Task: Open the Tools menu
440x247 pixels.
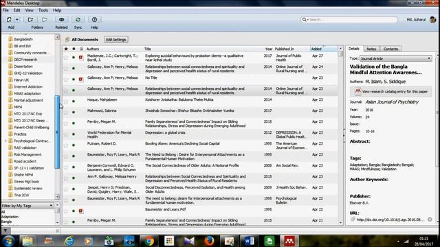Action: 43,10
